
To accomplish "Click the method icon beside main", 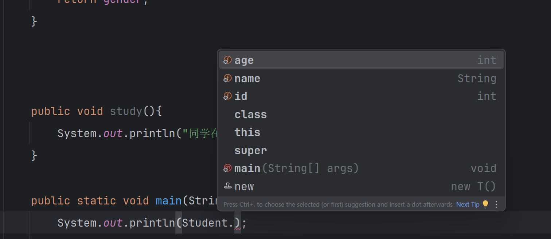I will (227, 168).
